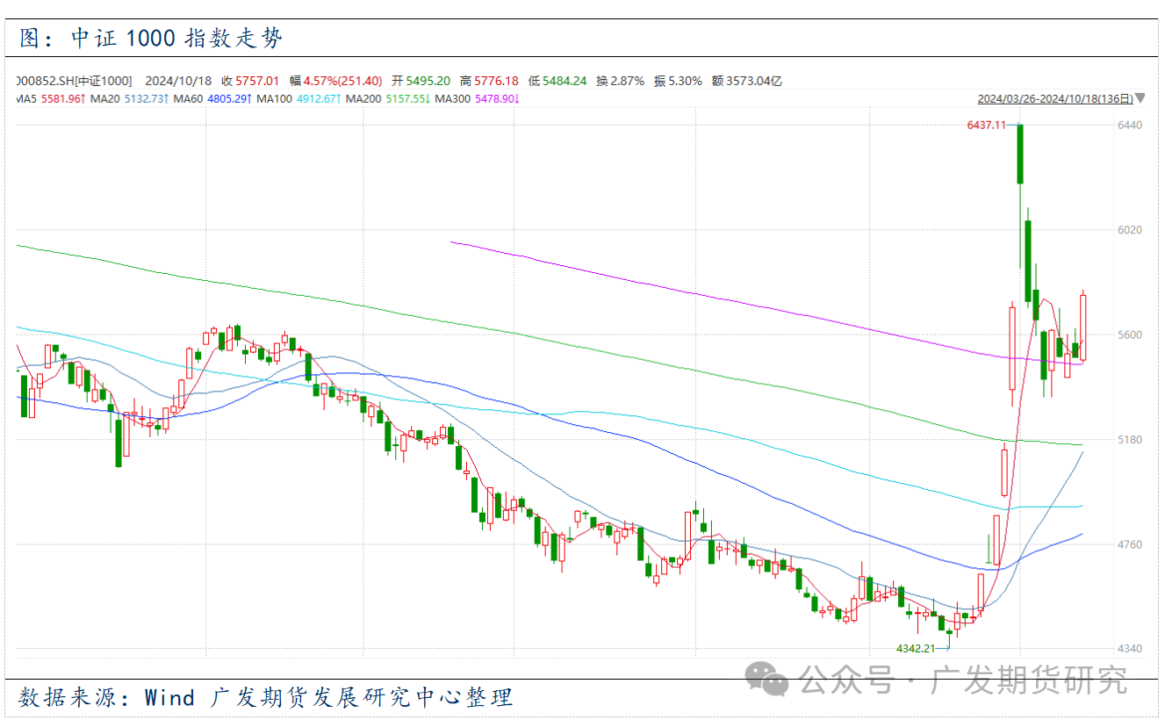Screen dimensions: 1165x727
Task: Click the 6437.11 high price marker
Action: coord(986,125)
